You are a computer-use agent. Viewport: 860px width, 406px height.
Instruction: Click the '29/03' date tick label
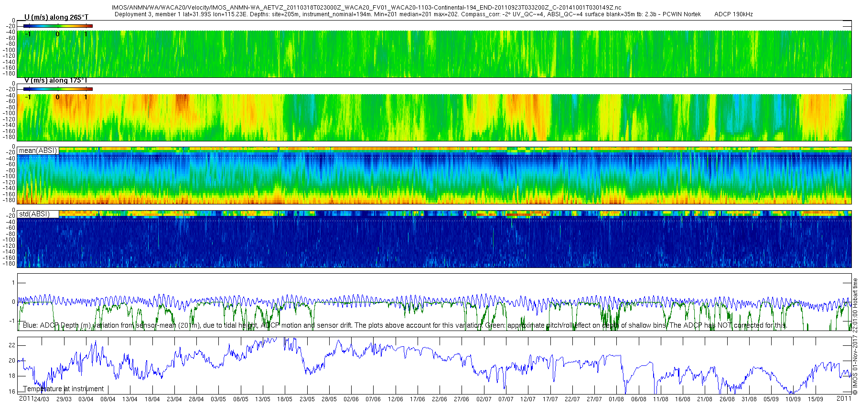(x=64, y=399)
